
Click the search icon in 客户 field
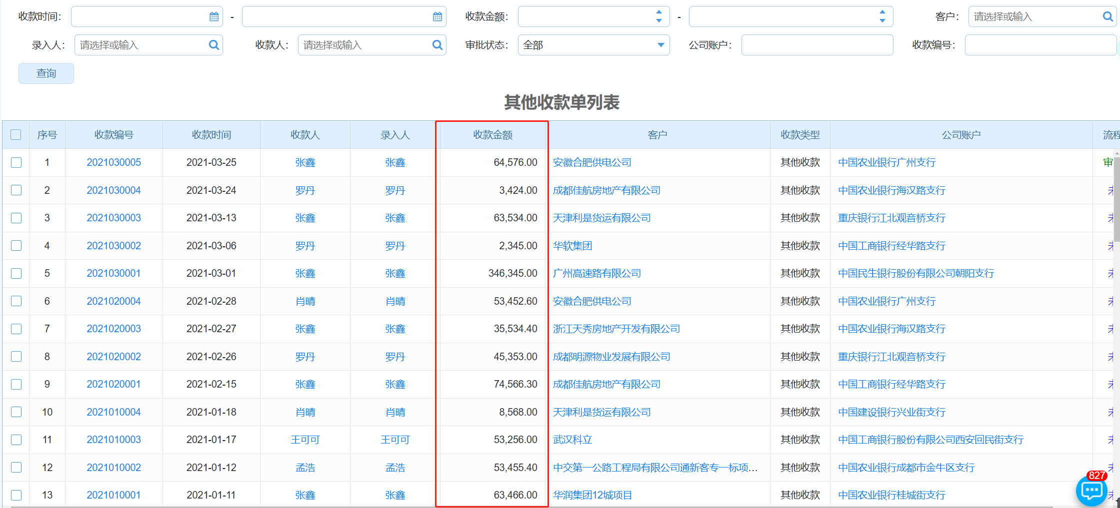pyautogui.click(x=1107, y=16)
